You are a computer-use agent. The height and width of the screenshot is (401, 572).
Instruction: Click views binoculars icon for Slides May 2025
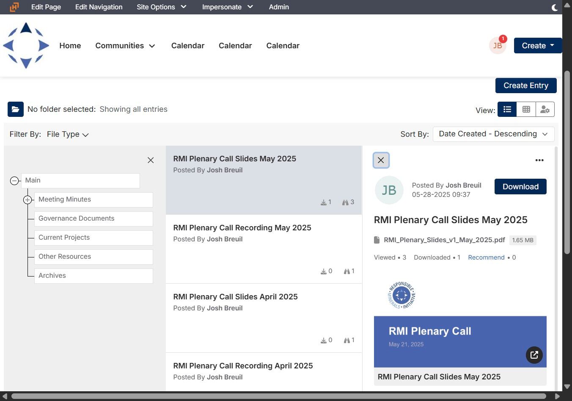(x=345, y=202)
